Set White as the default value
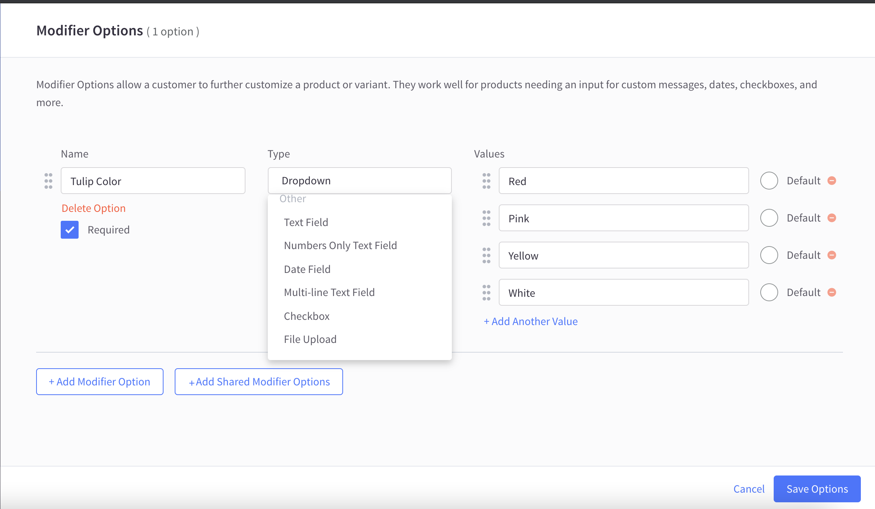Viewport: 875px width, 509px height. coord(769,292)
